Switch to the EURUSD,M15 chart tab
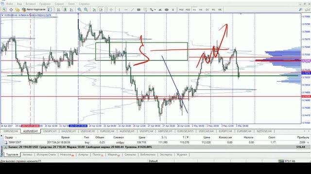Image resolution: width=311 pixels, height=174 pixels. click(186, 131)
